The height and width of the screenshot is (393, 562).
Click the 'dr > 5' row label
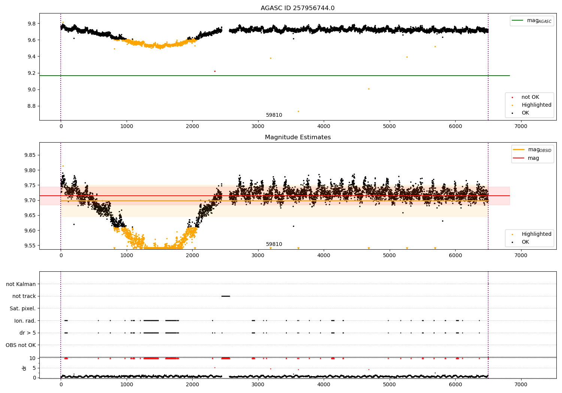pyautogui.click(x=28, y=333)
